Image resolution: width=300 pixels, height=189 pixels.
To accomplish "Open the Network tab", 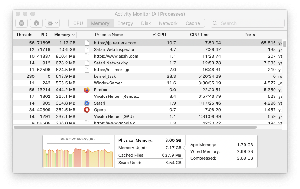I will 168,23.
